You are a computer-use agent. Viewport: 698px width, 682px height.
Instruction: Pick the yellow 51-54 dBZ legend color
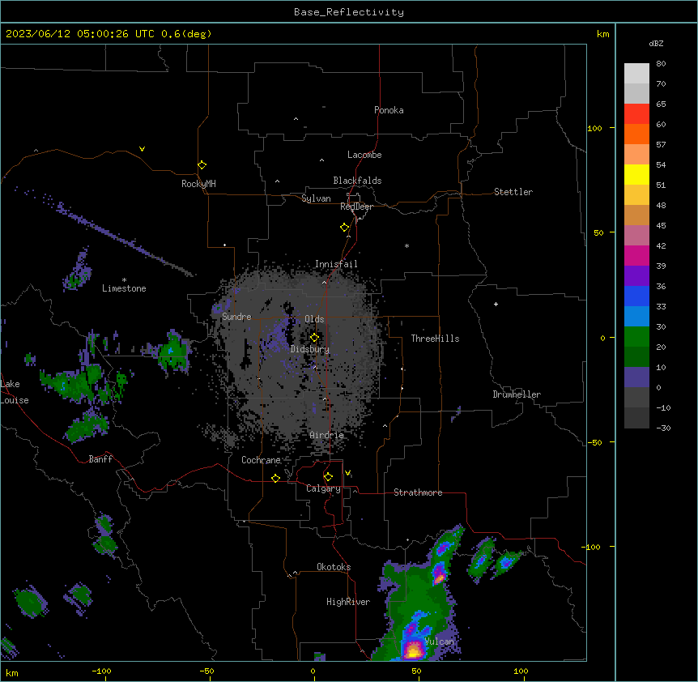point(636,174)
